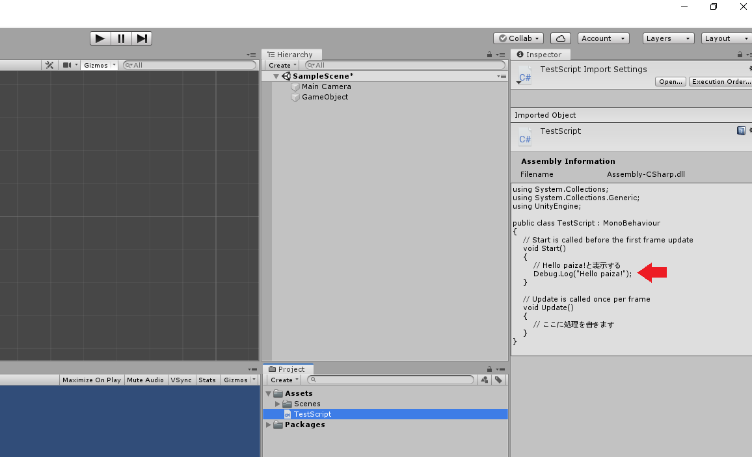
Task: Open the script reference help icon
Action: pyautogui.click(x=741, y=131)
